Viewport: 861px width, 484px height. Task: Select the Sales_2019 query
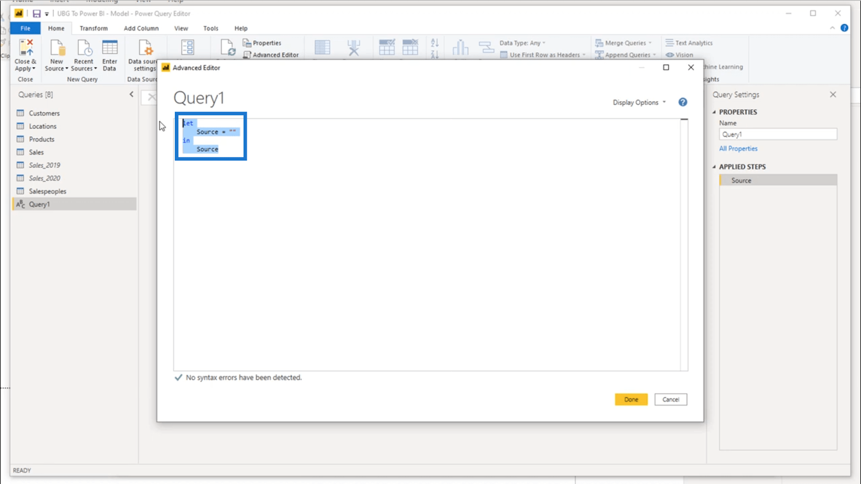[74, 165]
